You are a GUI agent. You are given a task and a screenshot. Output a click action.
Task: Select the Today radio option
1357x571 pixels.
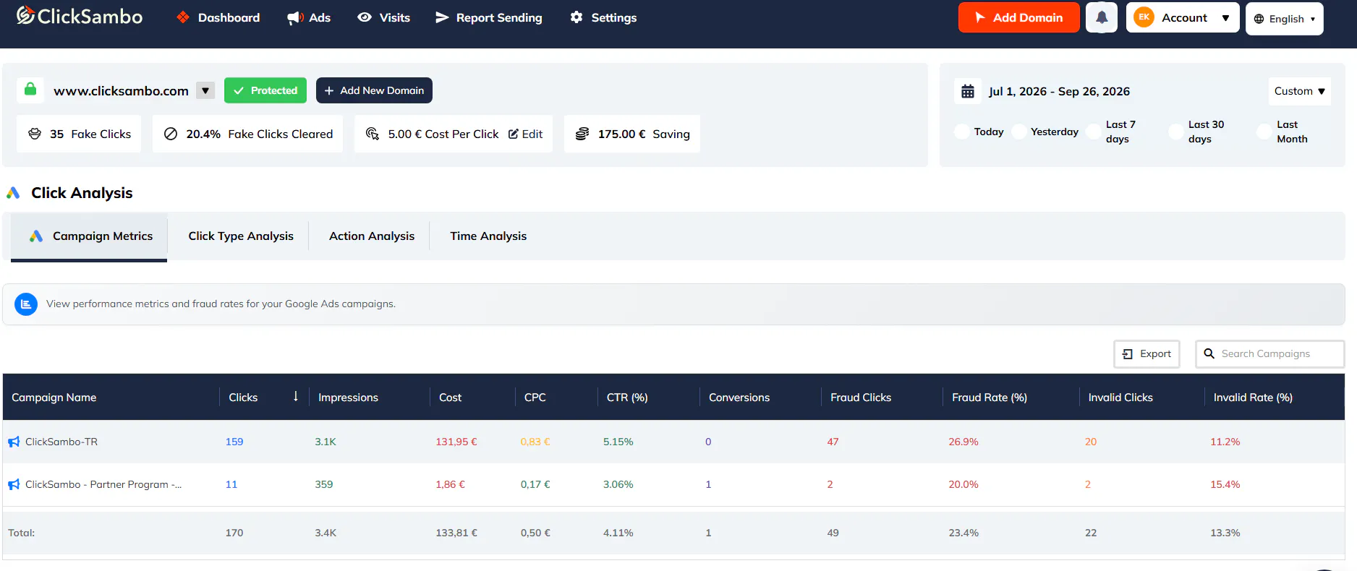point(961,132)
